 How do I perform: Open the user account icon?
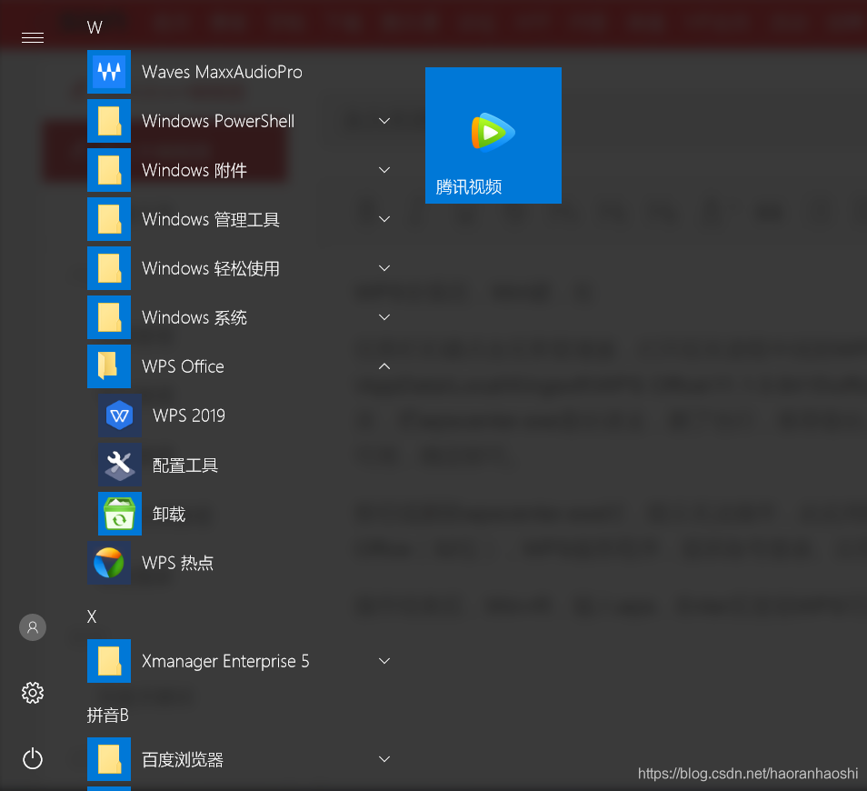click(x=33, y=627)
